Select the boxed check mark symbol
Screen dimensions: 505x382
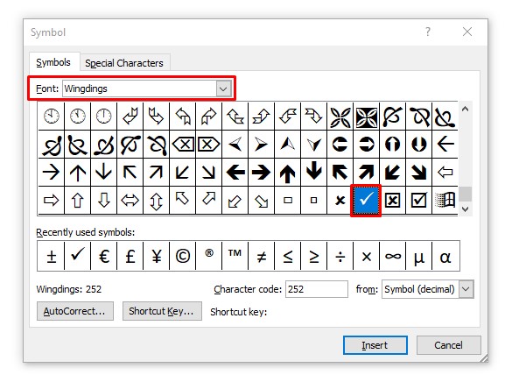pyautogui.click(x=418, y=200)
